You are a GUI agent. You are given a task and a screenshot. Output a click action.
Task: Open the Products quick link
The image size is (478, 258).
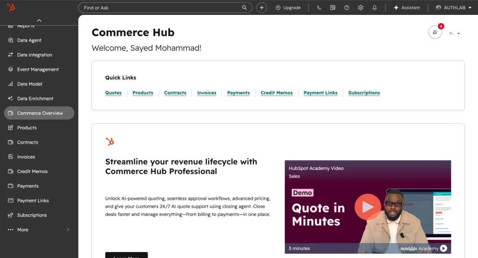[x=143, y=93]
